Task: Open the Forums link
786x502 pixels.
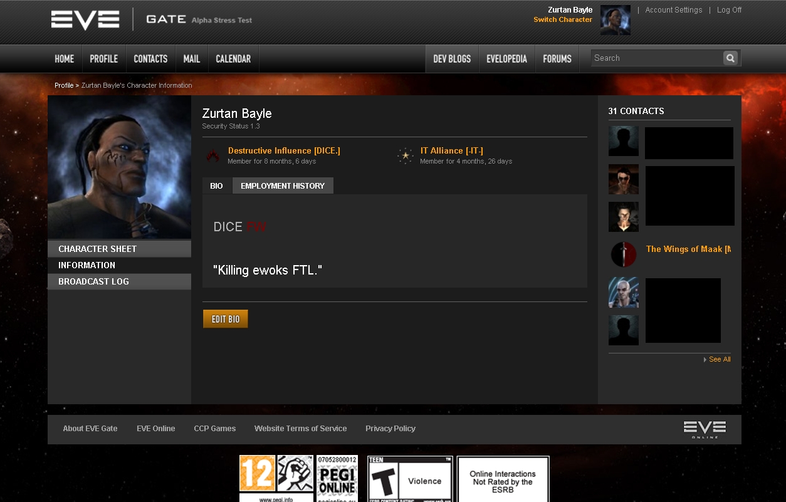Action: [557, 59]
